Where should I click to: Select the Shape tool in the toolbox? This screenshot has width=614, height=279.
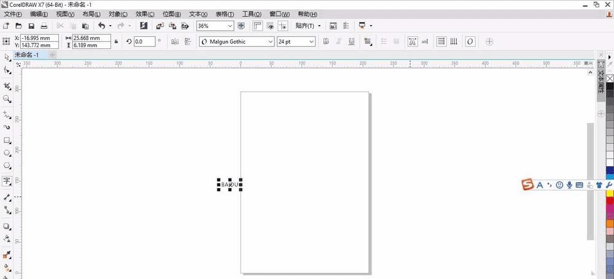click(7, 70)
